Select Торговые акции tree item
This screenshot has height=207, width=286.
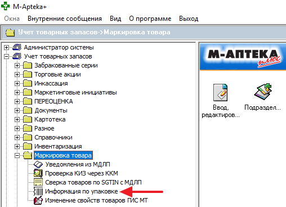click(x=57, y=74)
